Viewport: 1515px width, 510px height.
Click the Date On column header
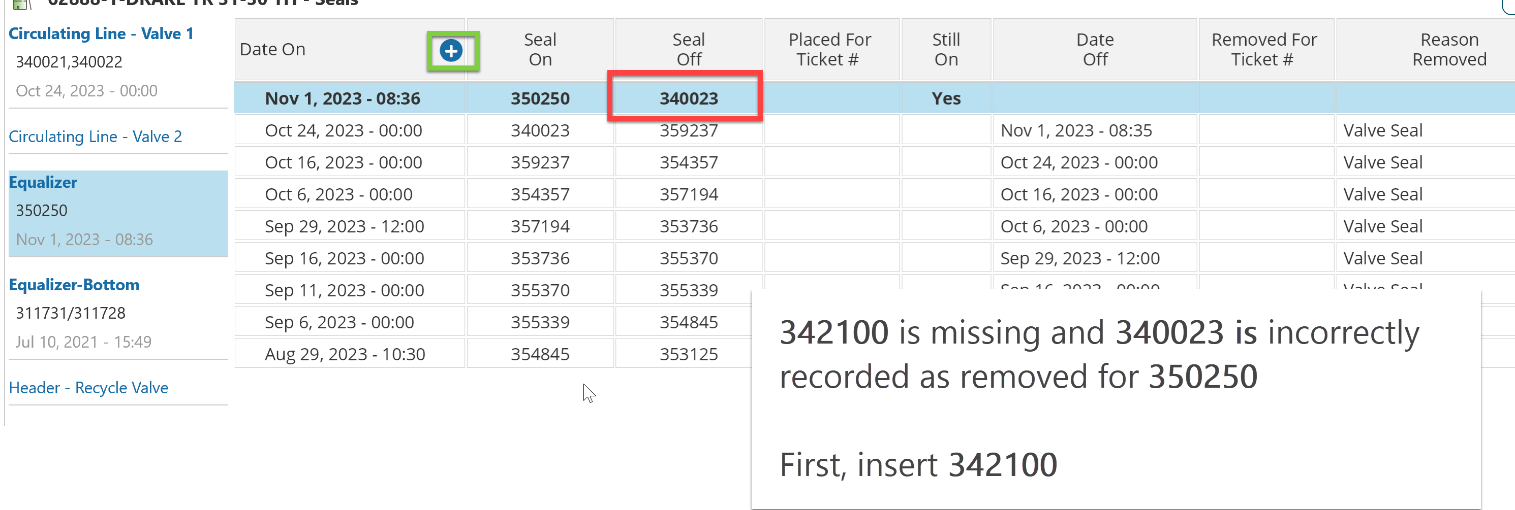coord(273,50)
